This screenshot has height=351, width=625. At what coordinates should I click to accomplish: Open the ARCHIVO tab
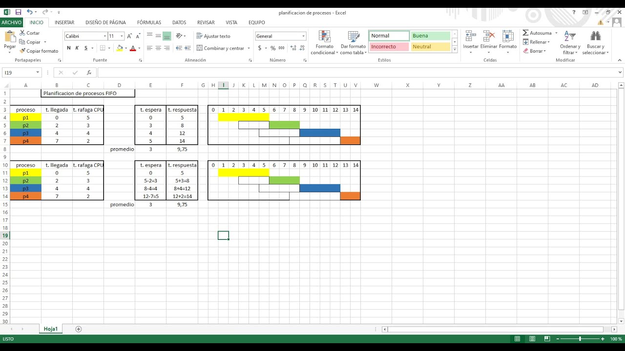coord(12,22)
